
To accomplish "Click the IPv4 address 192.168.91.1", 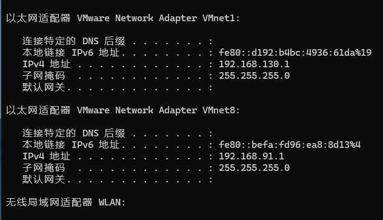I will 251,156.
